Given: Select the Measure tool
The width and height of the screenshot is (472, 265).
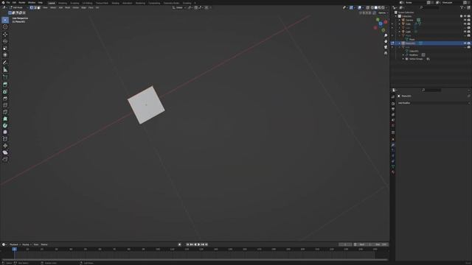Looking at the screenshot, I should tap(5, 69).
